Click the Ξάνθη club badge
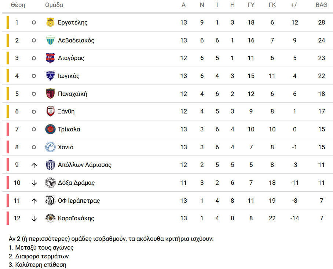333x269 pixels. pyautogui.click(x=50, y=112)
